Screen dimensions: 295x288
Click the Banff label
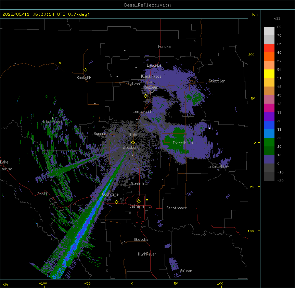(x=42, y=194)
